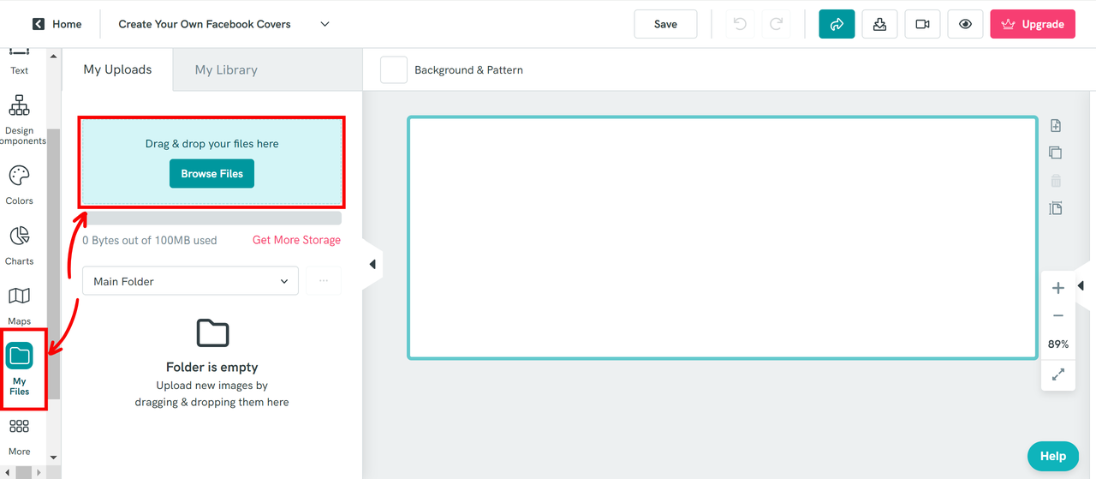Open the Colors panel
Image resolution: width=1096 pixels, height=479 pixels.
coord(19,186)
